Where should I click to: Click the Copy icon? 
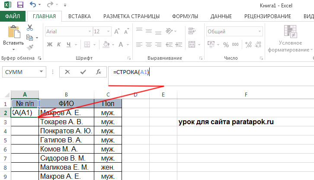pos(30,38)
